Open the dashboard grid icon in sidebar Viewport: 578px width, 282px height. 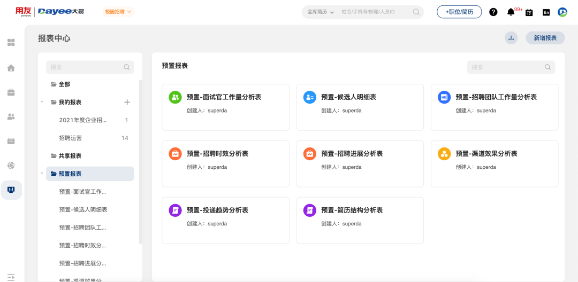tap(11, 43)
